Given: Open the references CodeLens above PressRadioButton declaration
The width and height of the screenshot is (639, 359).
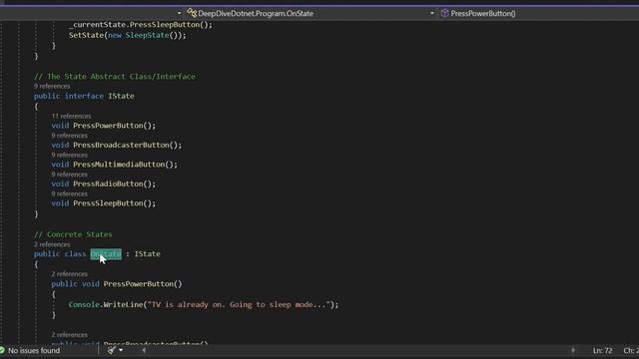Looking at the screenshot, I should pos(69,175).
